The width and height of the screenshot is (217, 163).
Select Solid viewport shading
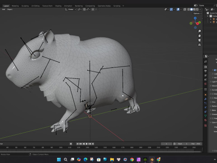(x=191, y=10)
